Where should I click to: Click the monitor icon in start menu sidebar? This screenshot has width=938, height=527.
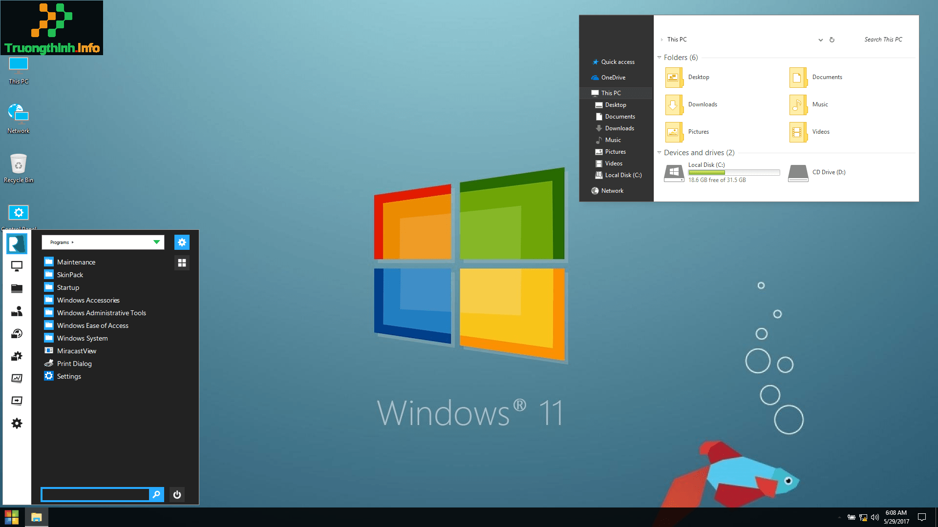point(17,266)
